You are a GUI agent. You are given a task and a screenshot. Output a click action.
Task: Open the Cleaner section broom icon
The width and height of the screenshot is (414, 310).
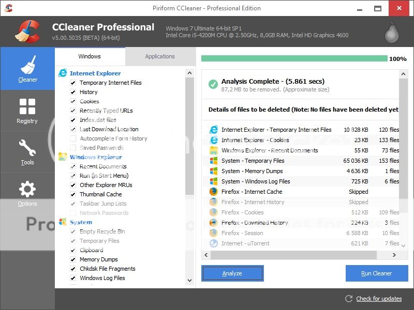(x=28, y=65)
